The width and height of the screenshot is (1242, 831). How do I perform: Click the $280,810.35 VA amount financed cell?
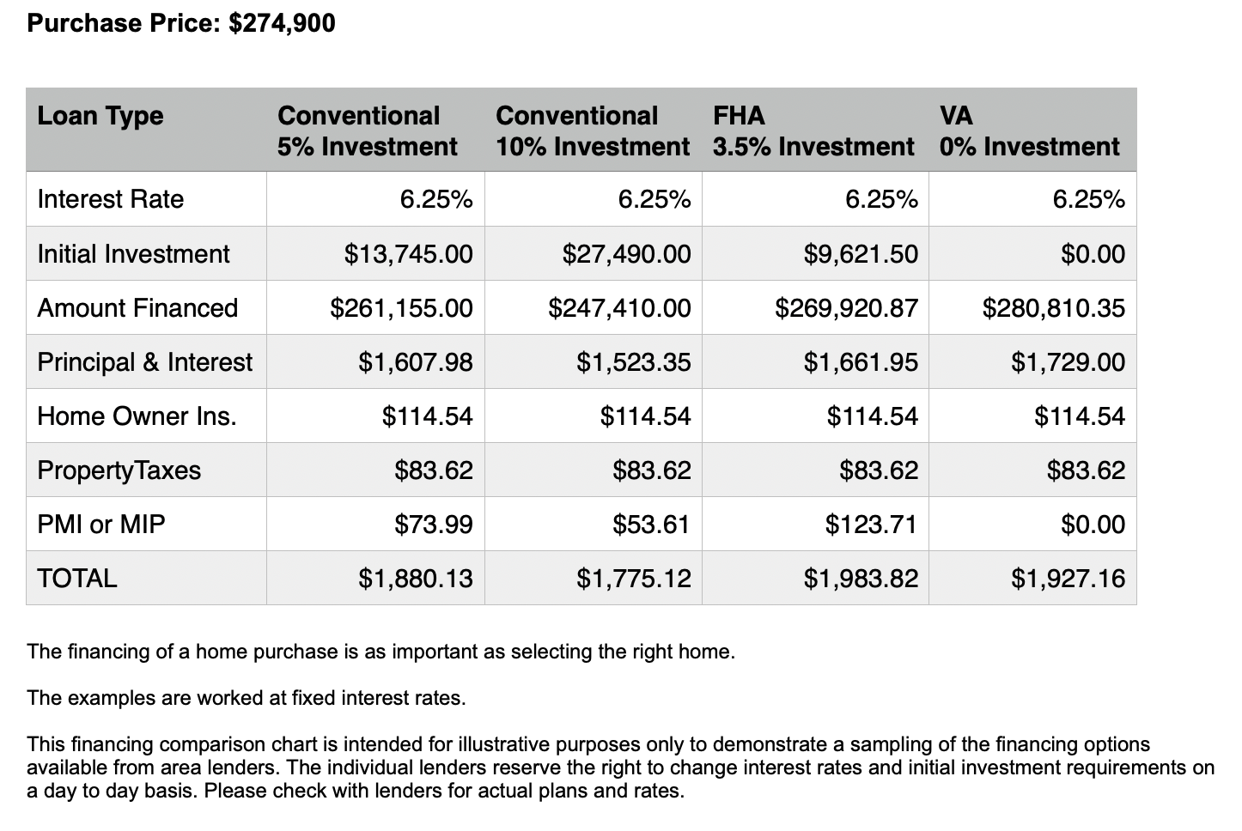pos(1053,308)
